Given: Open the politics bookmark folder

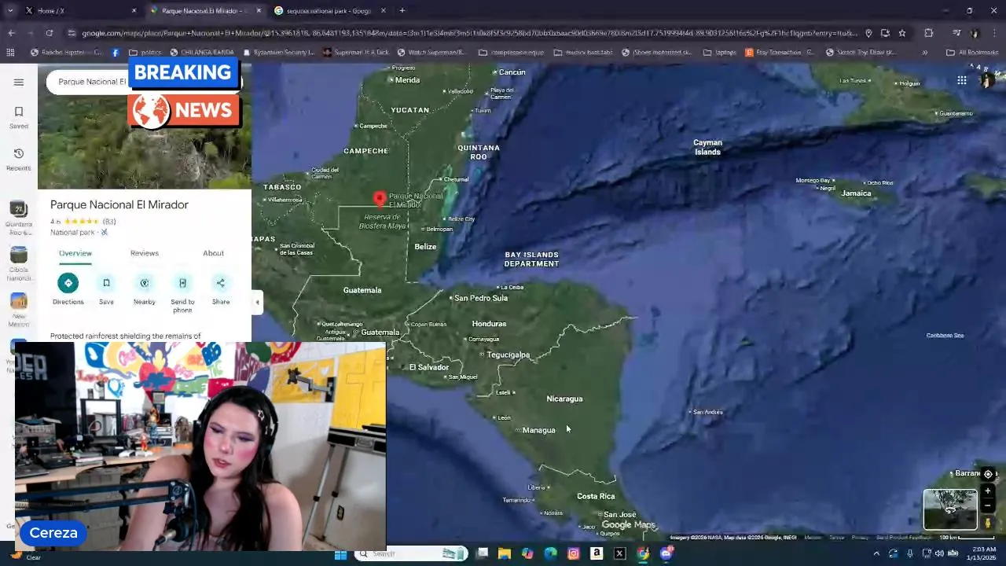Looking at the screenshot, I should [x=145, y=53].
